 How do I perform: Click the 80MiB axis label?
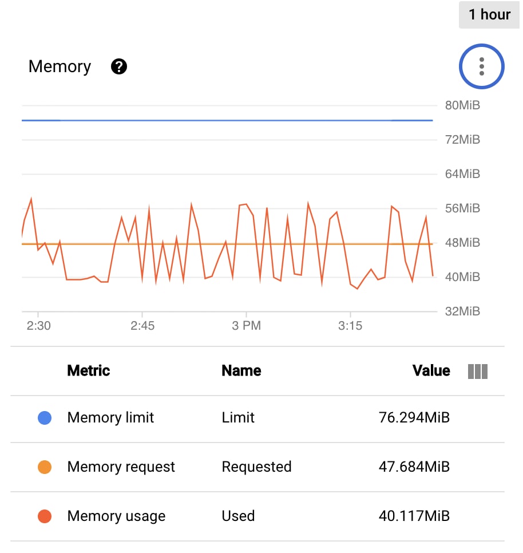(462, 105)
